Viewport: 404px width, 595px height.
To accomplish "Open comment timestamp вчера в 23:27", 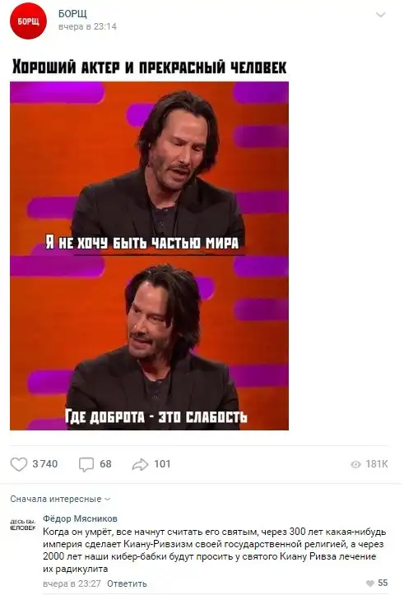I will pyautogui.click(x=72, y=583).
